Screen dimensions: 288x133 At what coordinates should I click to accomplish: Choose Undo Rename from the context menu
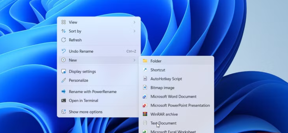click(81, 51)
